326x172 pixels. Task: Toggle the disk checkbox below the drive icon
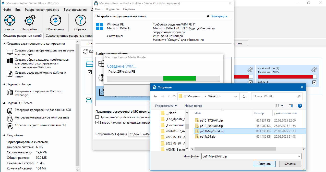pos(90,72)
